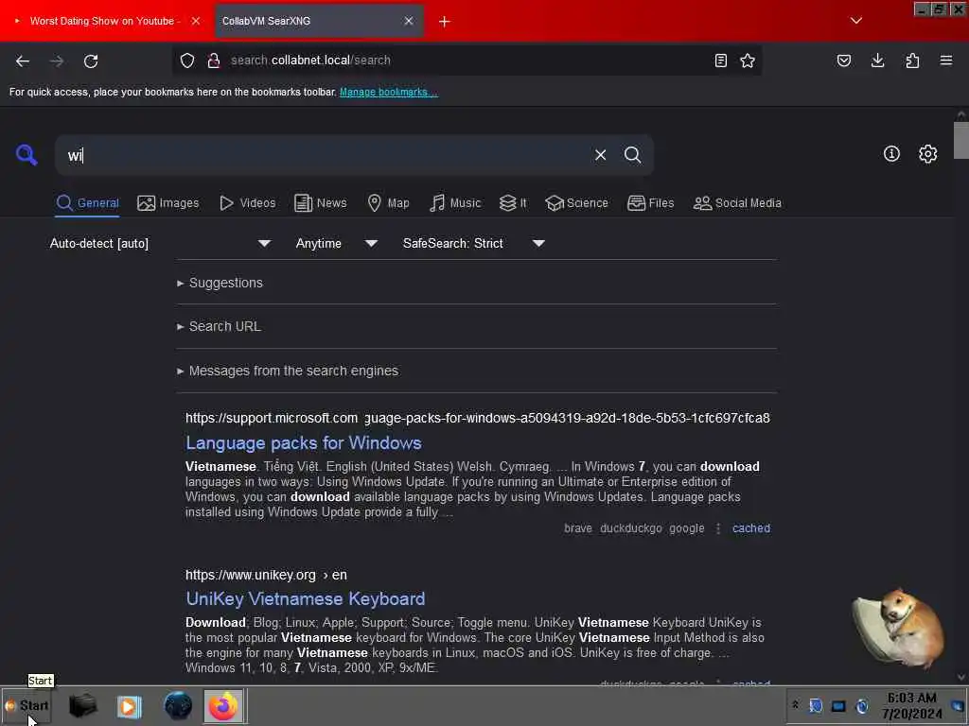Open the Start menu
The image size is (969, 726).
[x=26, y=705]
